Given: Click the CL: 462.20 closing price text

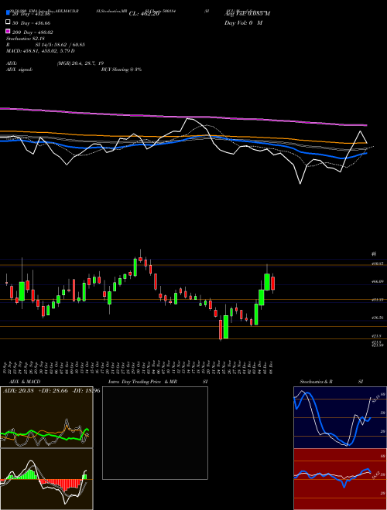Looking at the screenshot, I should [x=144, y=14].
